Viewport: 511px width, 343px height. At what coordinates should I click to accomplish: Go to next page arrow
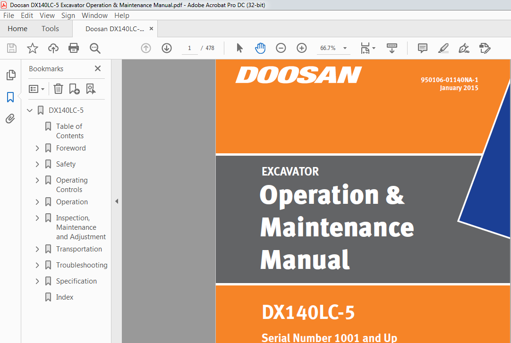point(167,48)
